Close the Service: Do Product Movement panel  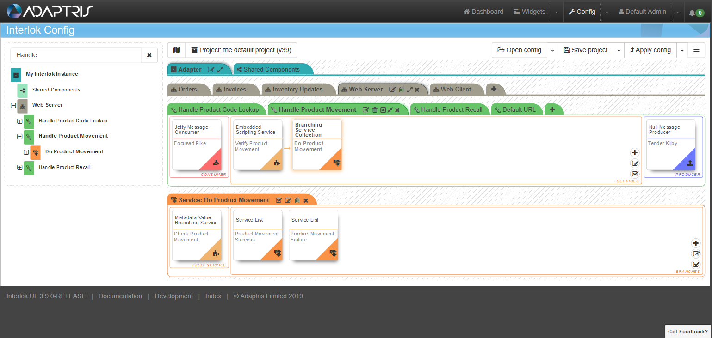coord(306,200)
